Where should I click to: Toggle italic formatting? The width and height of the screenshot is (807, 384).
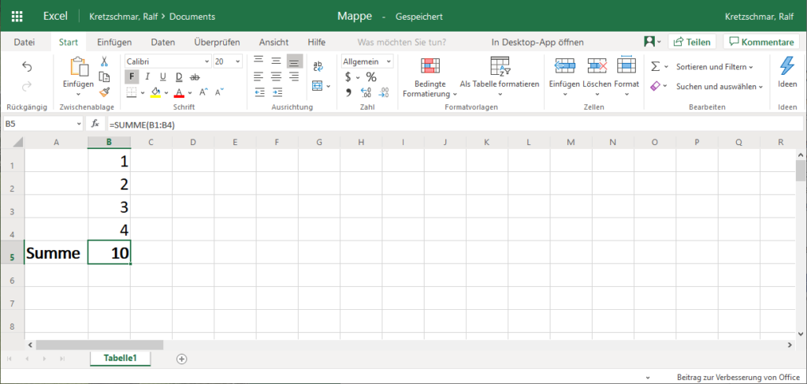click(x=147, y=76)
